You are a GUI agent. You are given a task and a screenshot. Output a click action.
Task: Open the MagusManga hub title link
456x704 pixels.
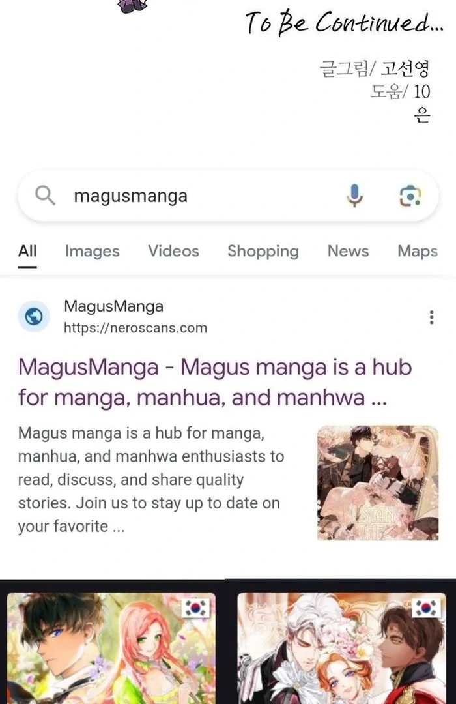pos(215,382)
